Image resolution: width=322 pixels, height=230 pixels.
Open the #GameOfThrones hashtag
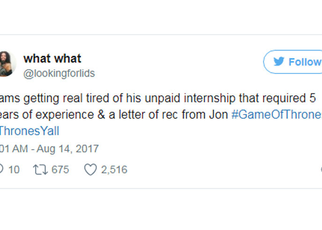(277, 115)
